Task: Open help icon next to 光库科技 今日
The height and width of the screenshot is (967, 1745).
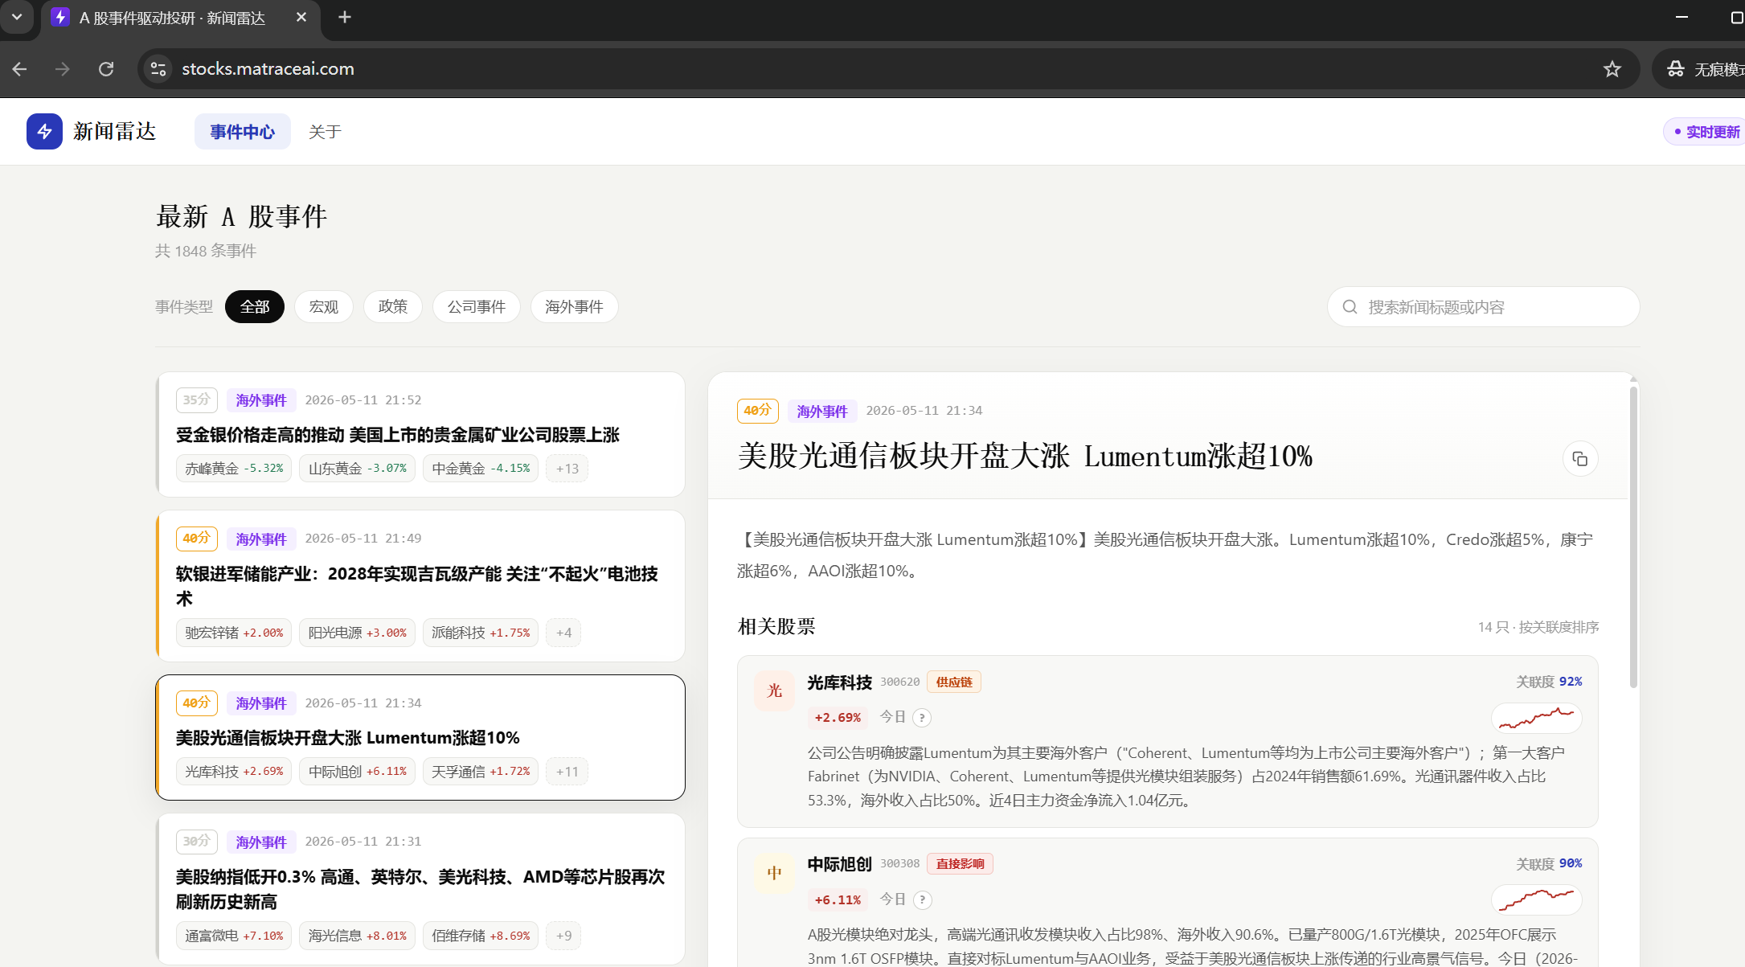Action: coord(923,718)
